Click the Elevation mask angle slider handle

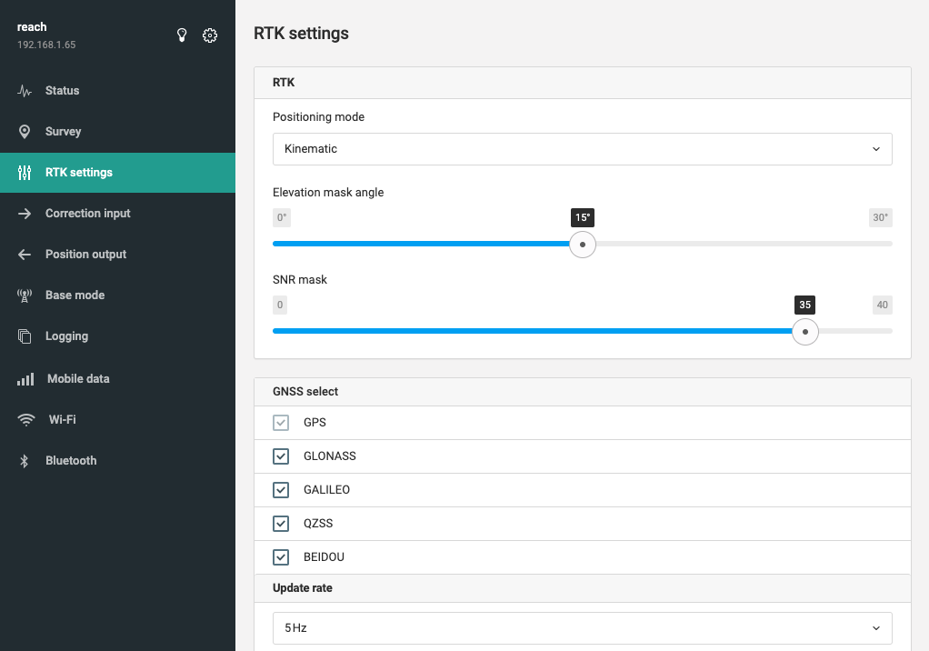click(x=583, y=244)
